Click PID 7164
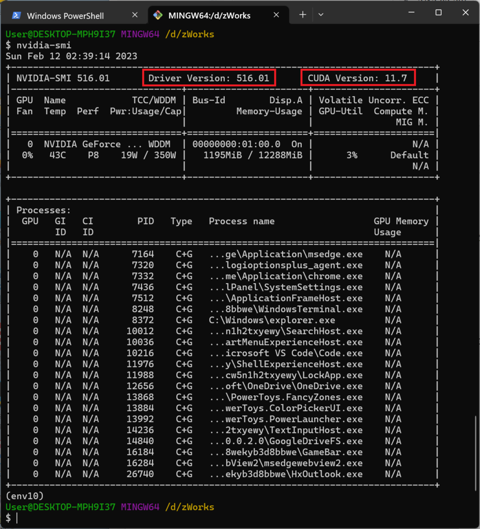The image size is (480, 529). point(143,254)
